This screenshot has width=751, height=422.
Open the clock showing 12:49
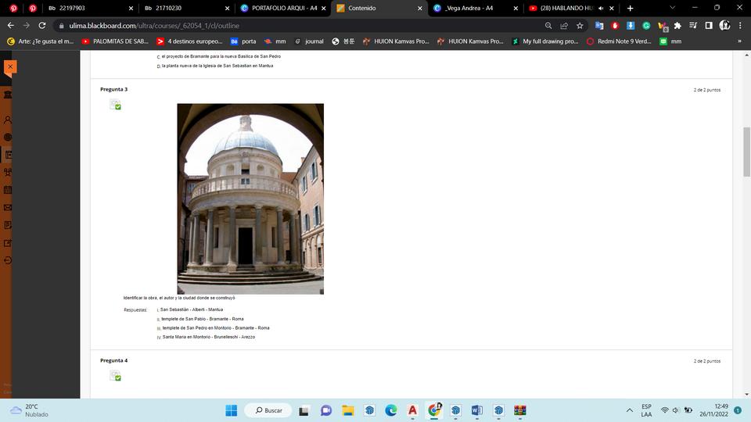pyautogui.click(x=713, y=410)
